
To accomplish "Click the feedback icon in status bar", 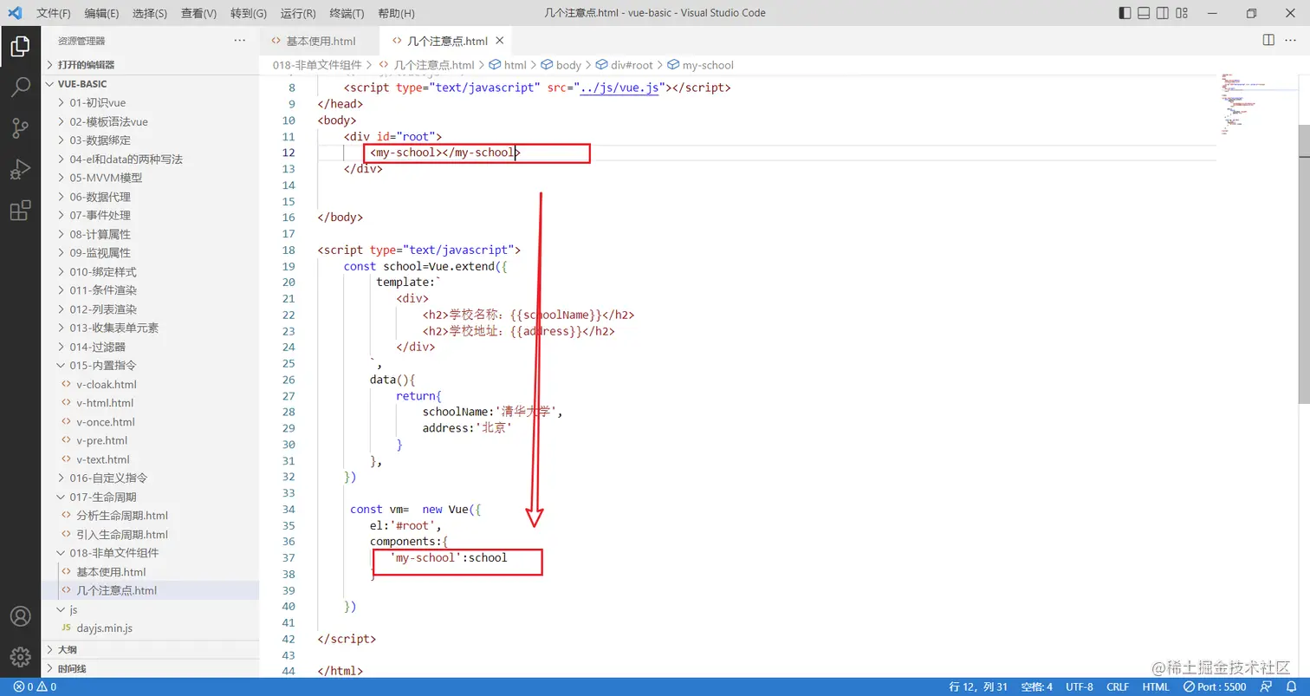I will click(x=1268, y=686).
